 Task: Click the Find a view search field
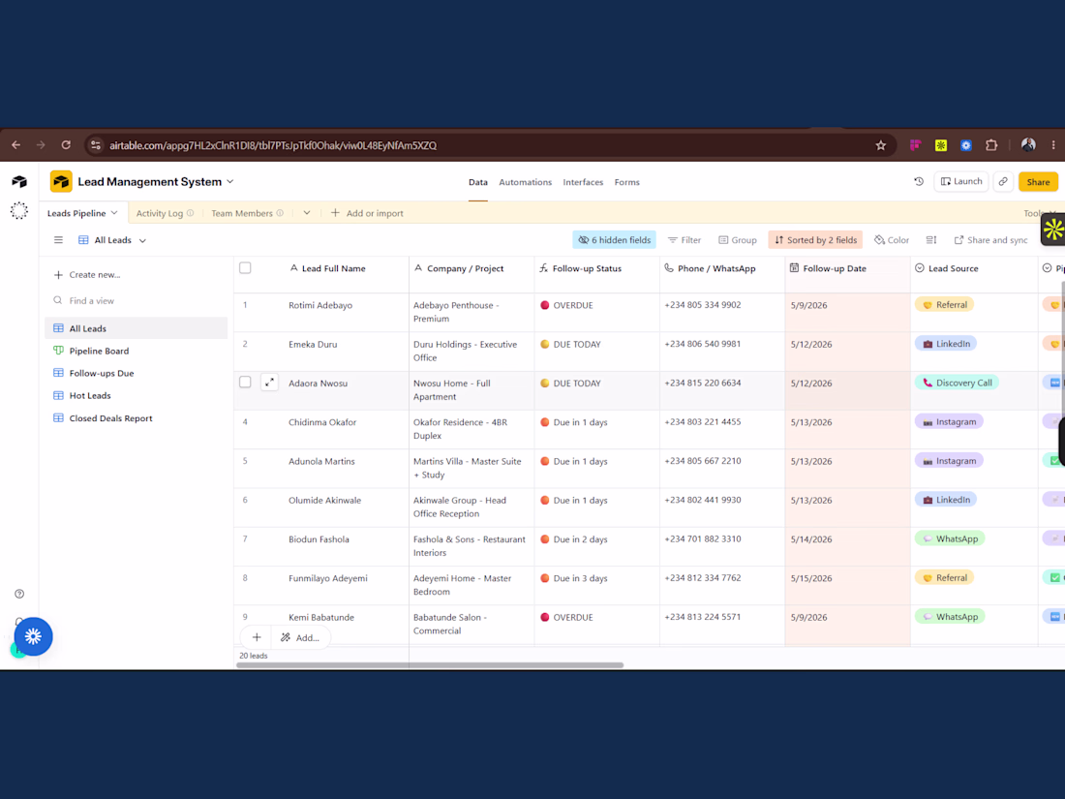[x=136, y=300]
